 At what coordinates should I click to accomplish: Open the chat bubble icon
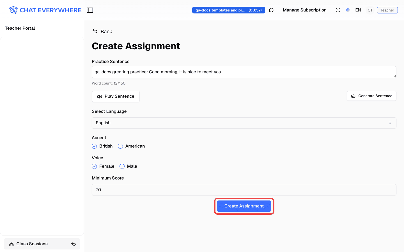click(271, 10)
